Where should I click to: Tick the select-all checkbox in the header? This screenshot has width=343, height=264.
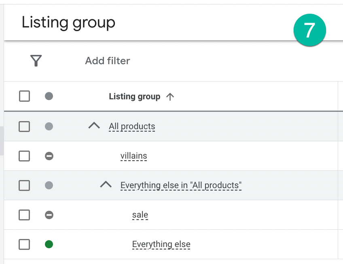(x=24, y=96)
